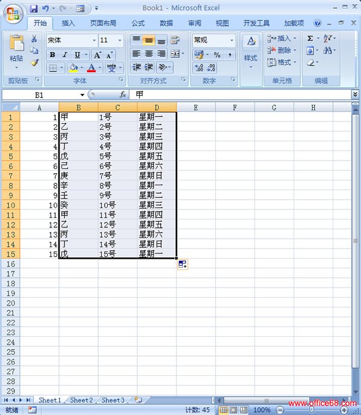Switch to the 公式 tab

[138, 23]
